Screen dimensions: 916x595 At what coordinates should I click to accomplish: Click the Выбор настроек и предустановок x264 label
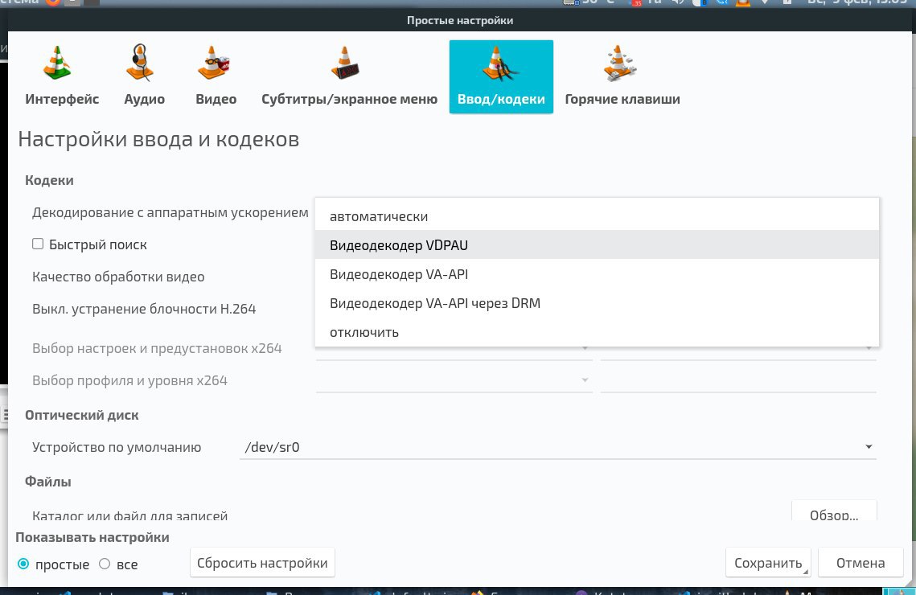(157, 349)
